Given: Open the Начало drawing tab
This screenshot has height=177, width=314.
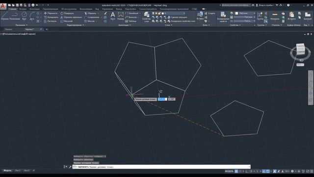Looking at the screenshot, I should click(x=9, y=29).
